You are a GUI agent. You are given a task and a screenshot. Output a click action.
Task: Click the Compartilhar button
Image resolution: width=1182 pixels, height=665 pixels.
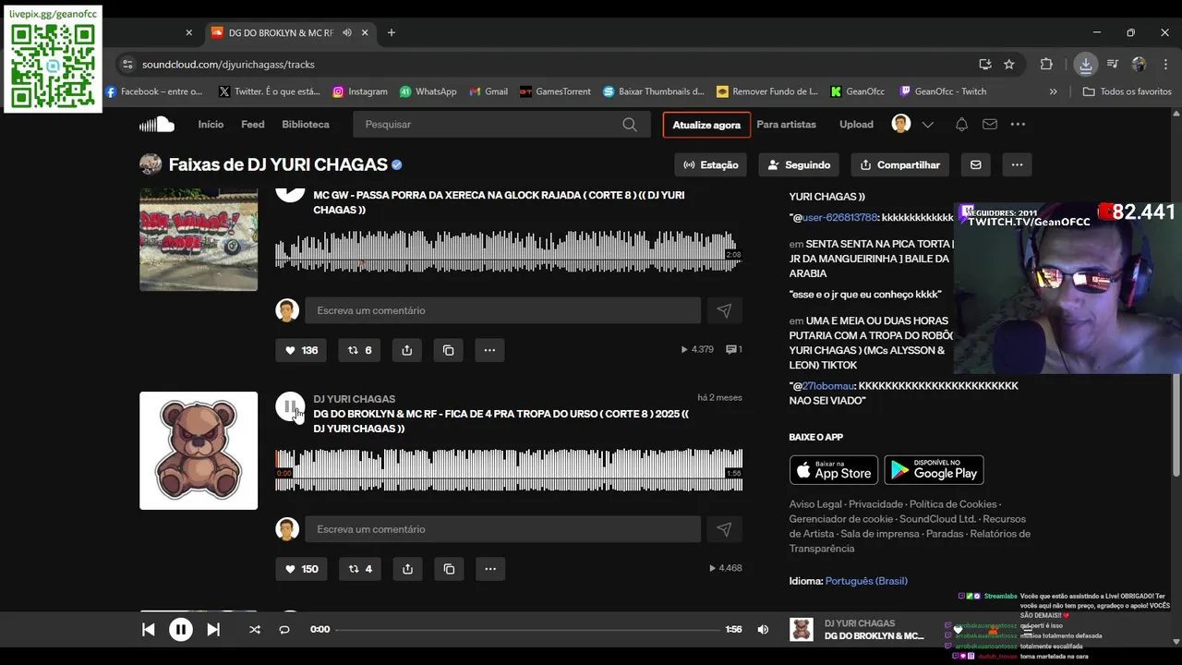(x=900, y=165)
